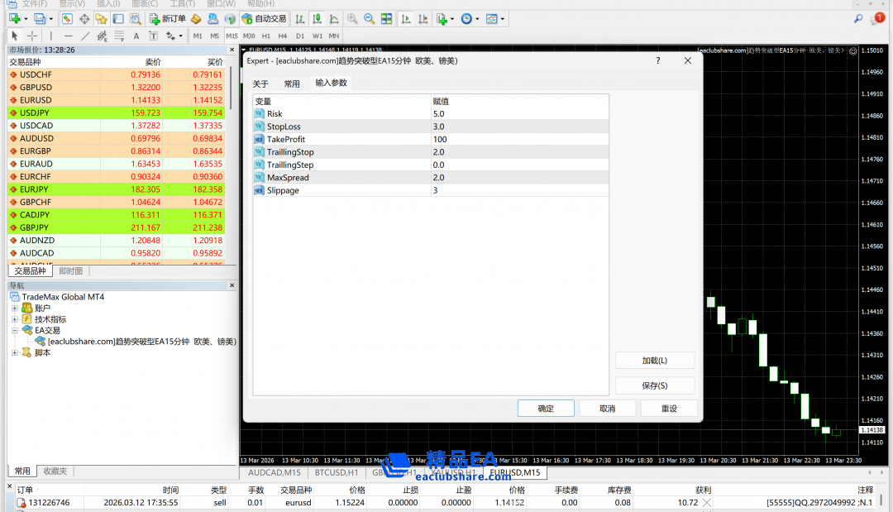Expand the 技术指标 tree node
Image resolution: width=893 pixels, height=512 pixels.
15,319
